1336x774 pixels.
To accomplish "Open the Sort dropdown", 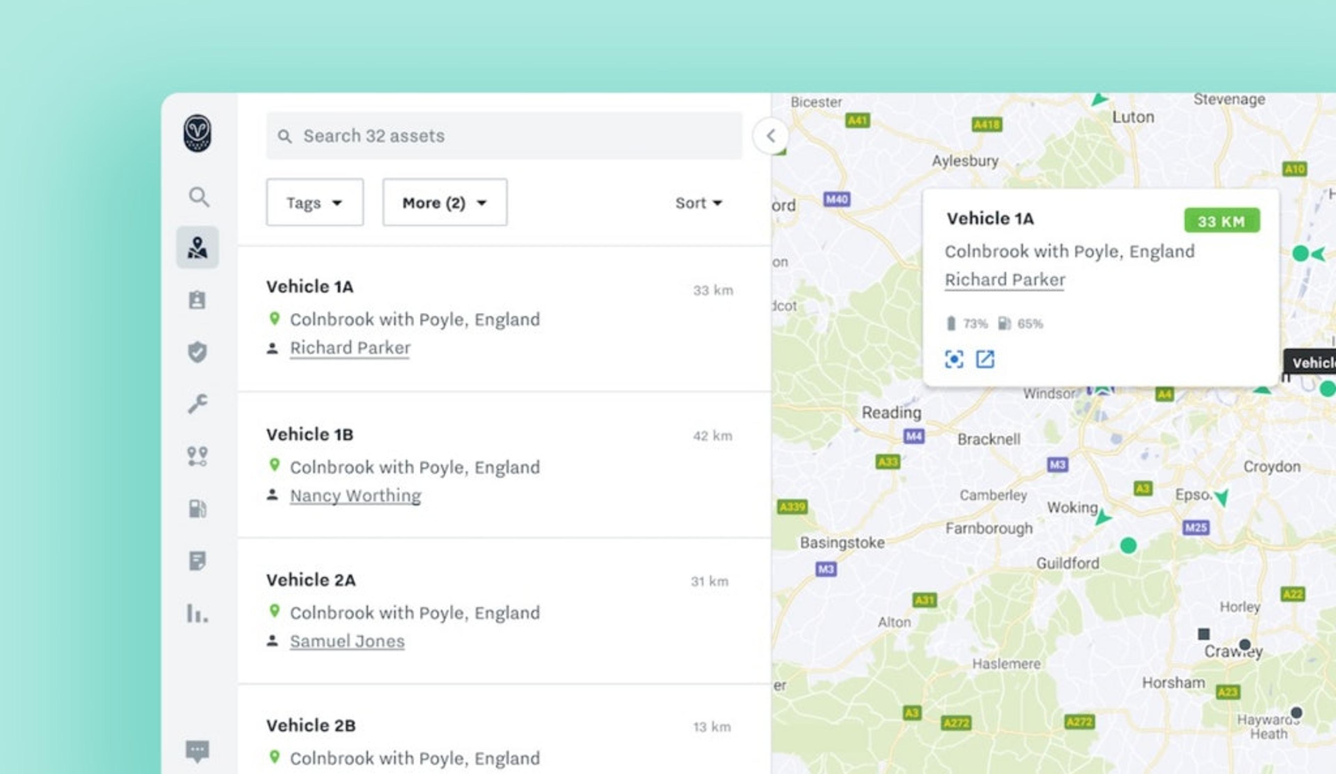I will tap(698, 203).
